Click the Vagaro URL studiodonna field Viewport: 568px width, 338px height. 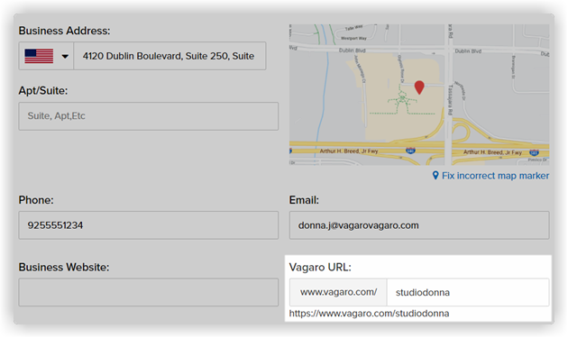468,292
